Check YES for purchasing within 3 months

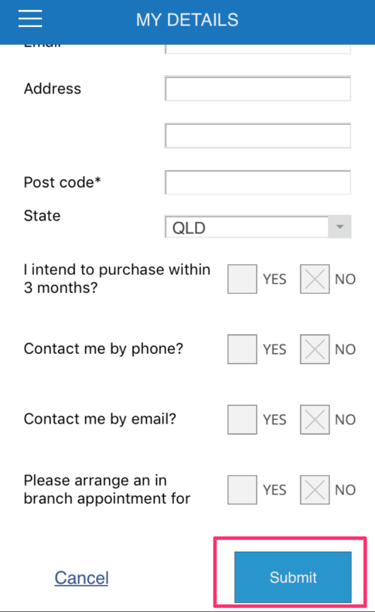[242, 279]
